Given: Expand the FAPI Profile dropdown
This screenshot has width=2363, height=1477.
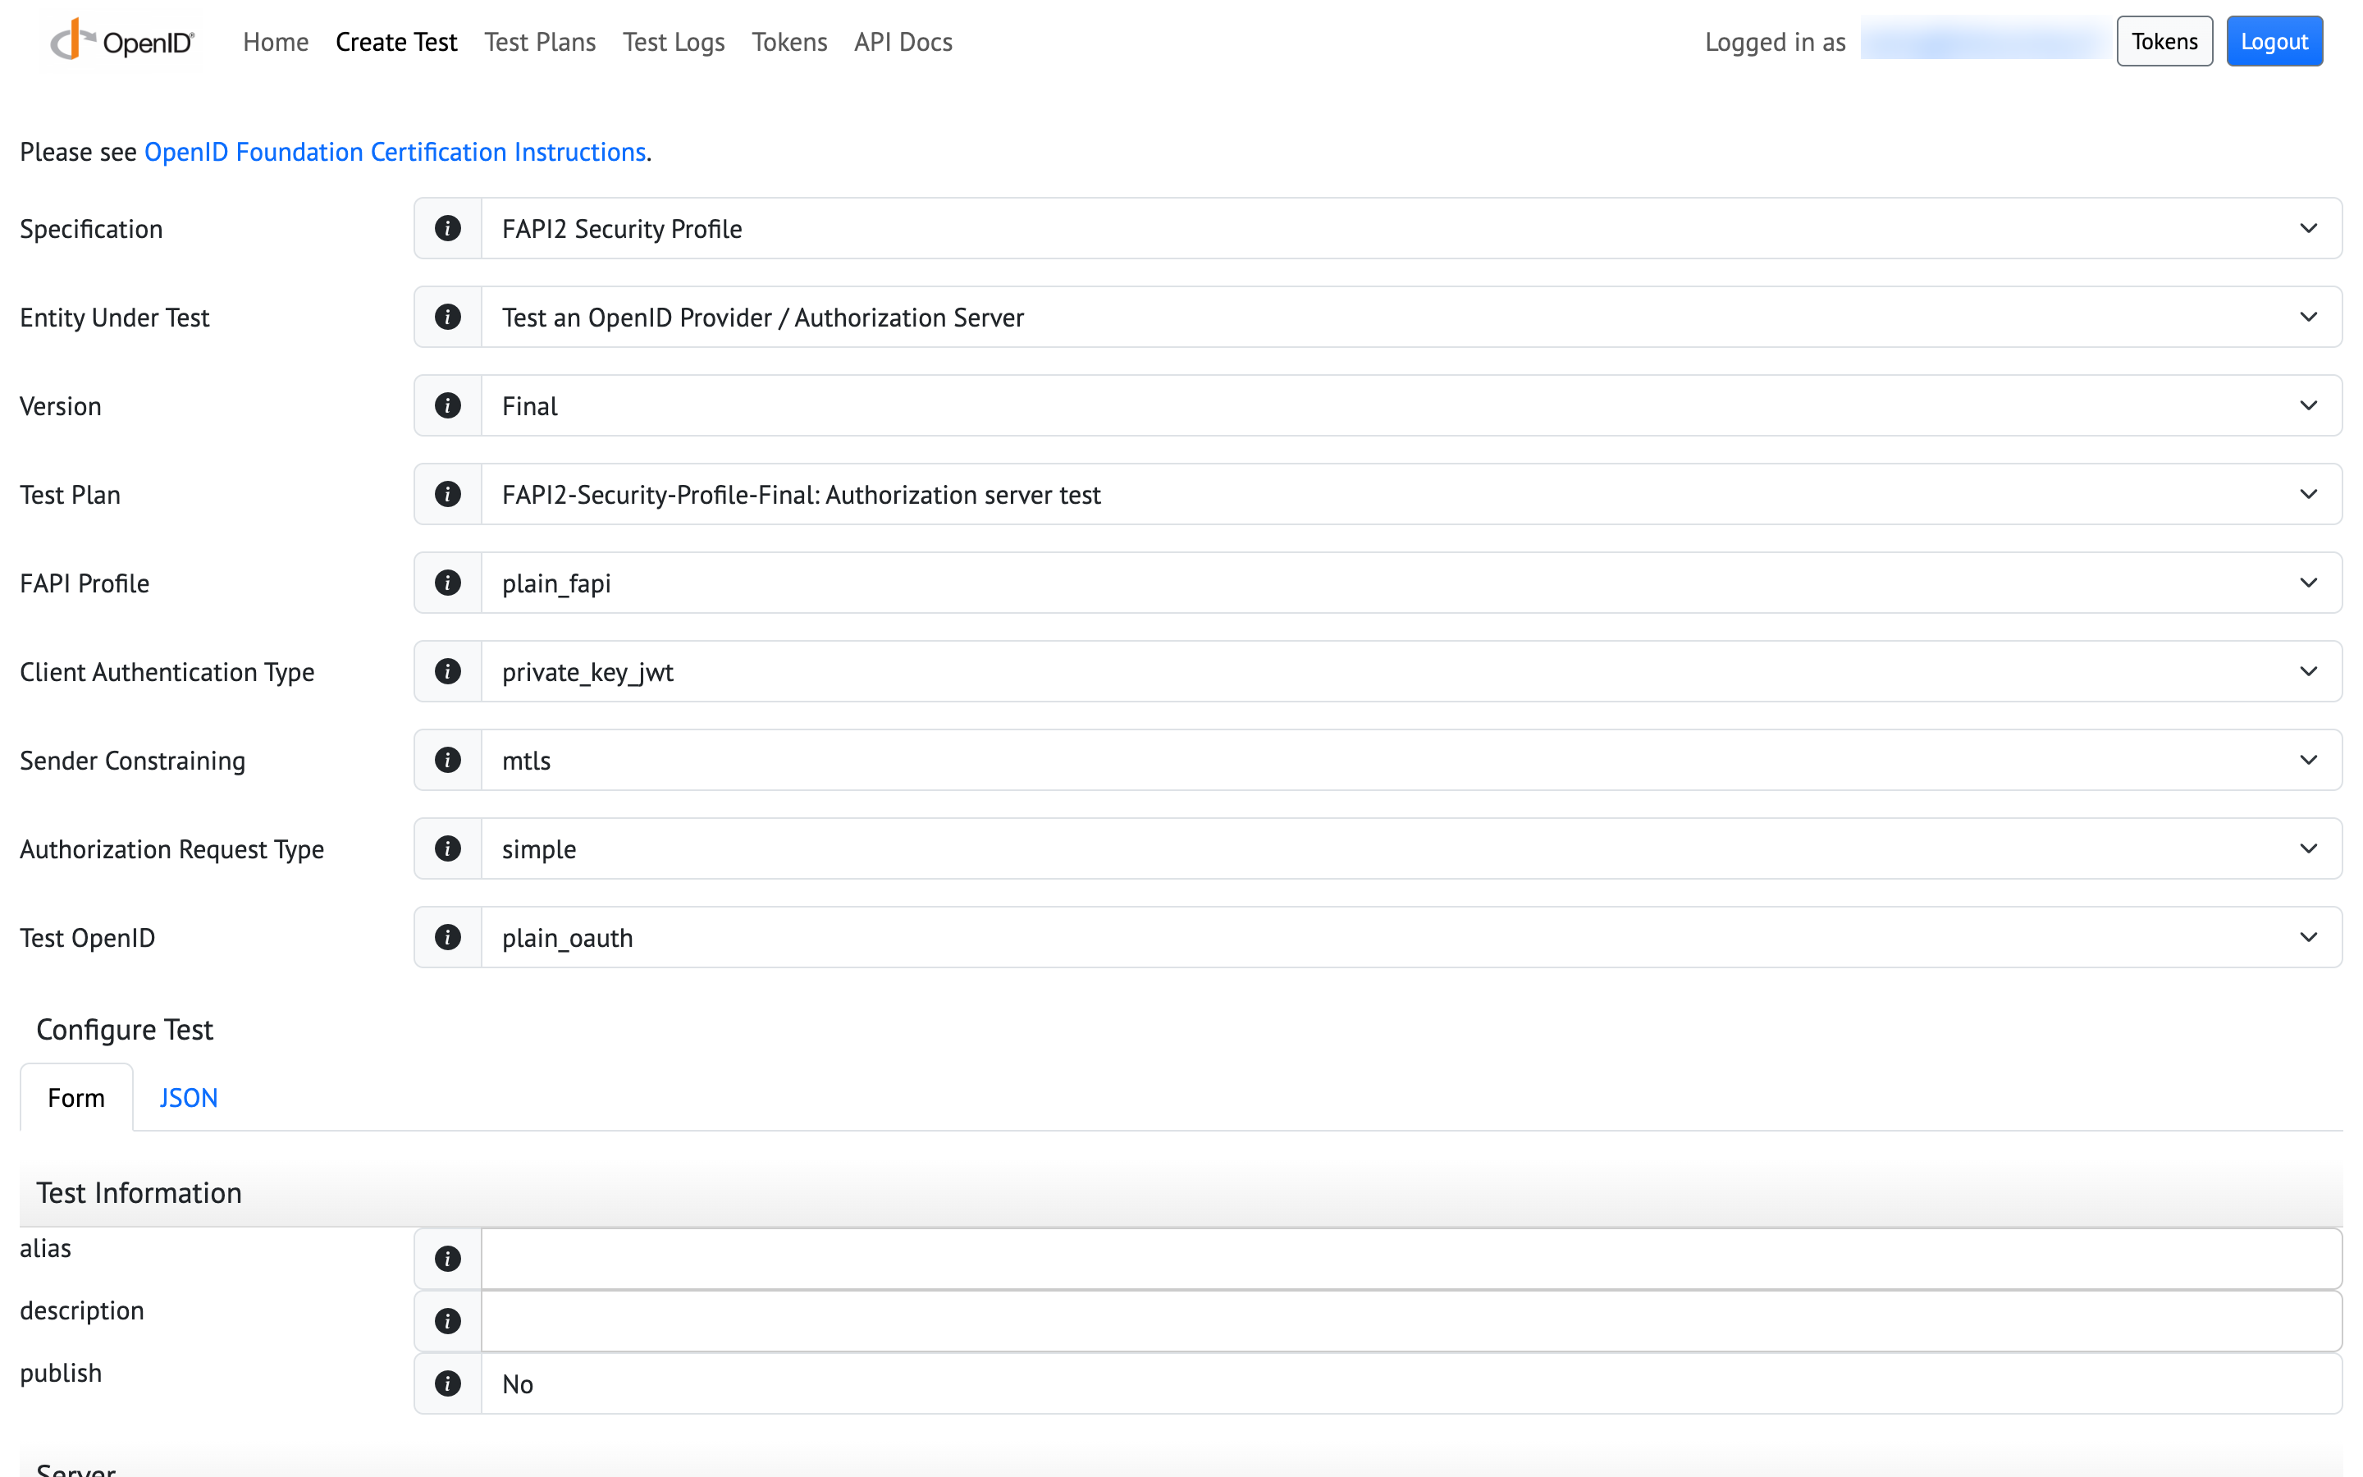Looking at the screenshot, I should 1411,583.
